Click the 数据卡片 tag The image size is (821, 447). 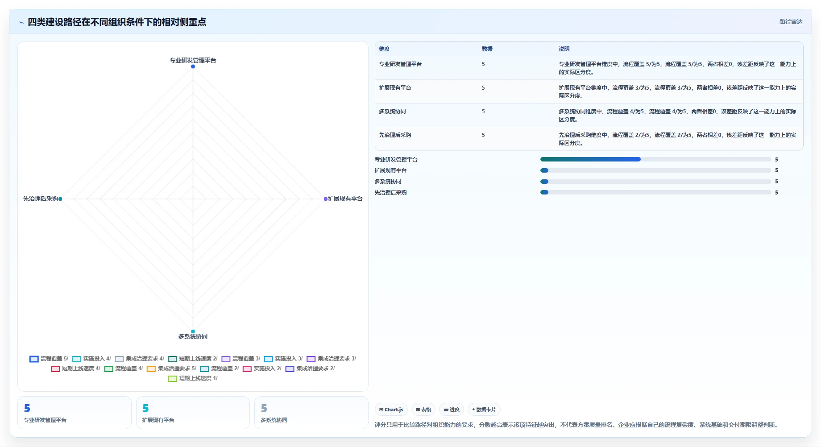click(484, 410)
